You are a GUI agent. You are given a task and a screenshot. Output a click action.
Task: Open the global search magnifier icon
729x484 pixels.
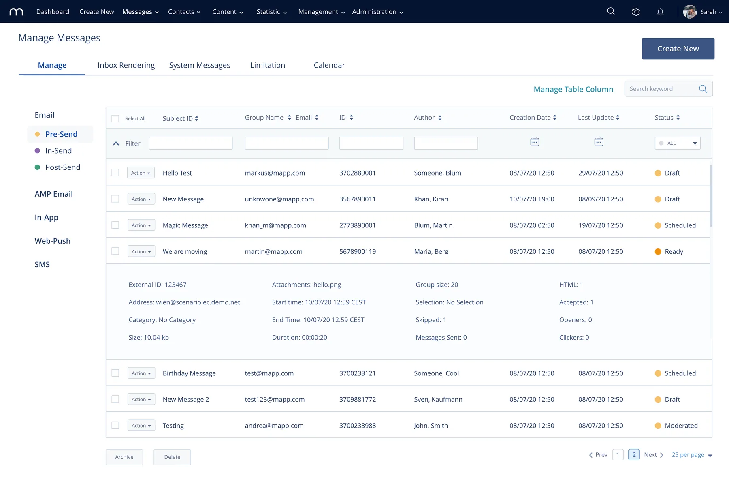(x=611, y=11)
